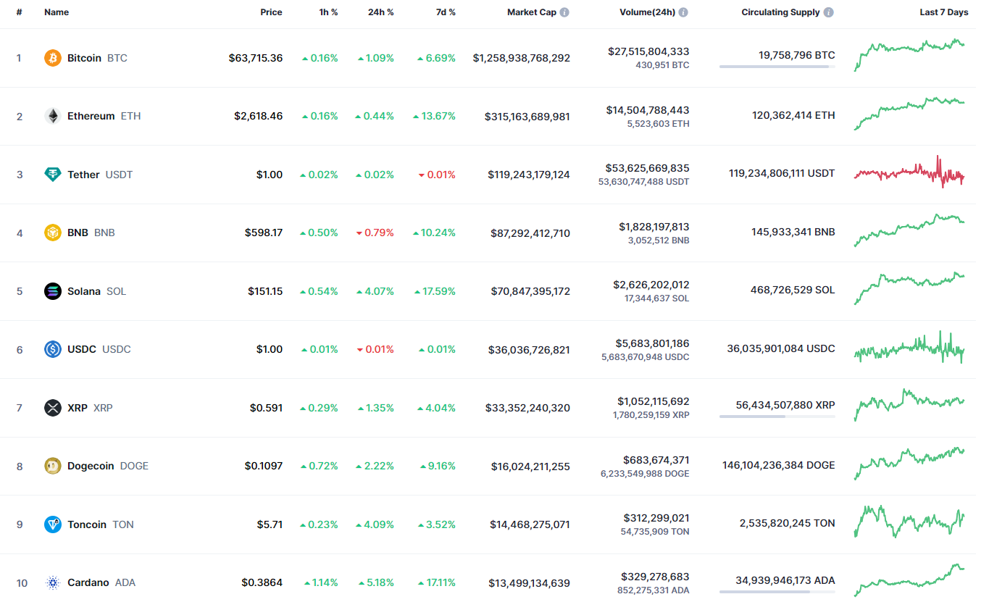This screenshot has width=989, height=602.
Task: Click Ethereum market cap $315,163,689,981
Action: click(x=527, y=117)
